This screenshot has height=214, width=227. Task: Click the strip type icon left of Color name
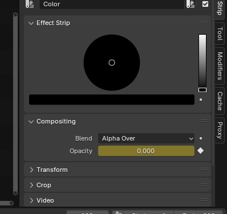point(30,4)
